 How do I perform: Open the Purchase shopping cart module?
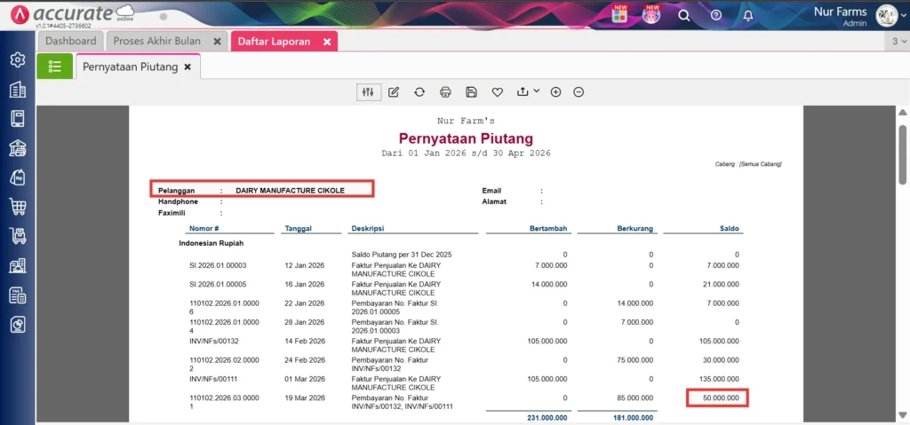point(18,207)
